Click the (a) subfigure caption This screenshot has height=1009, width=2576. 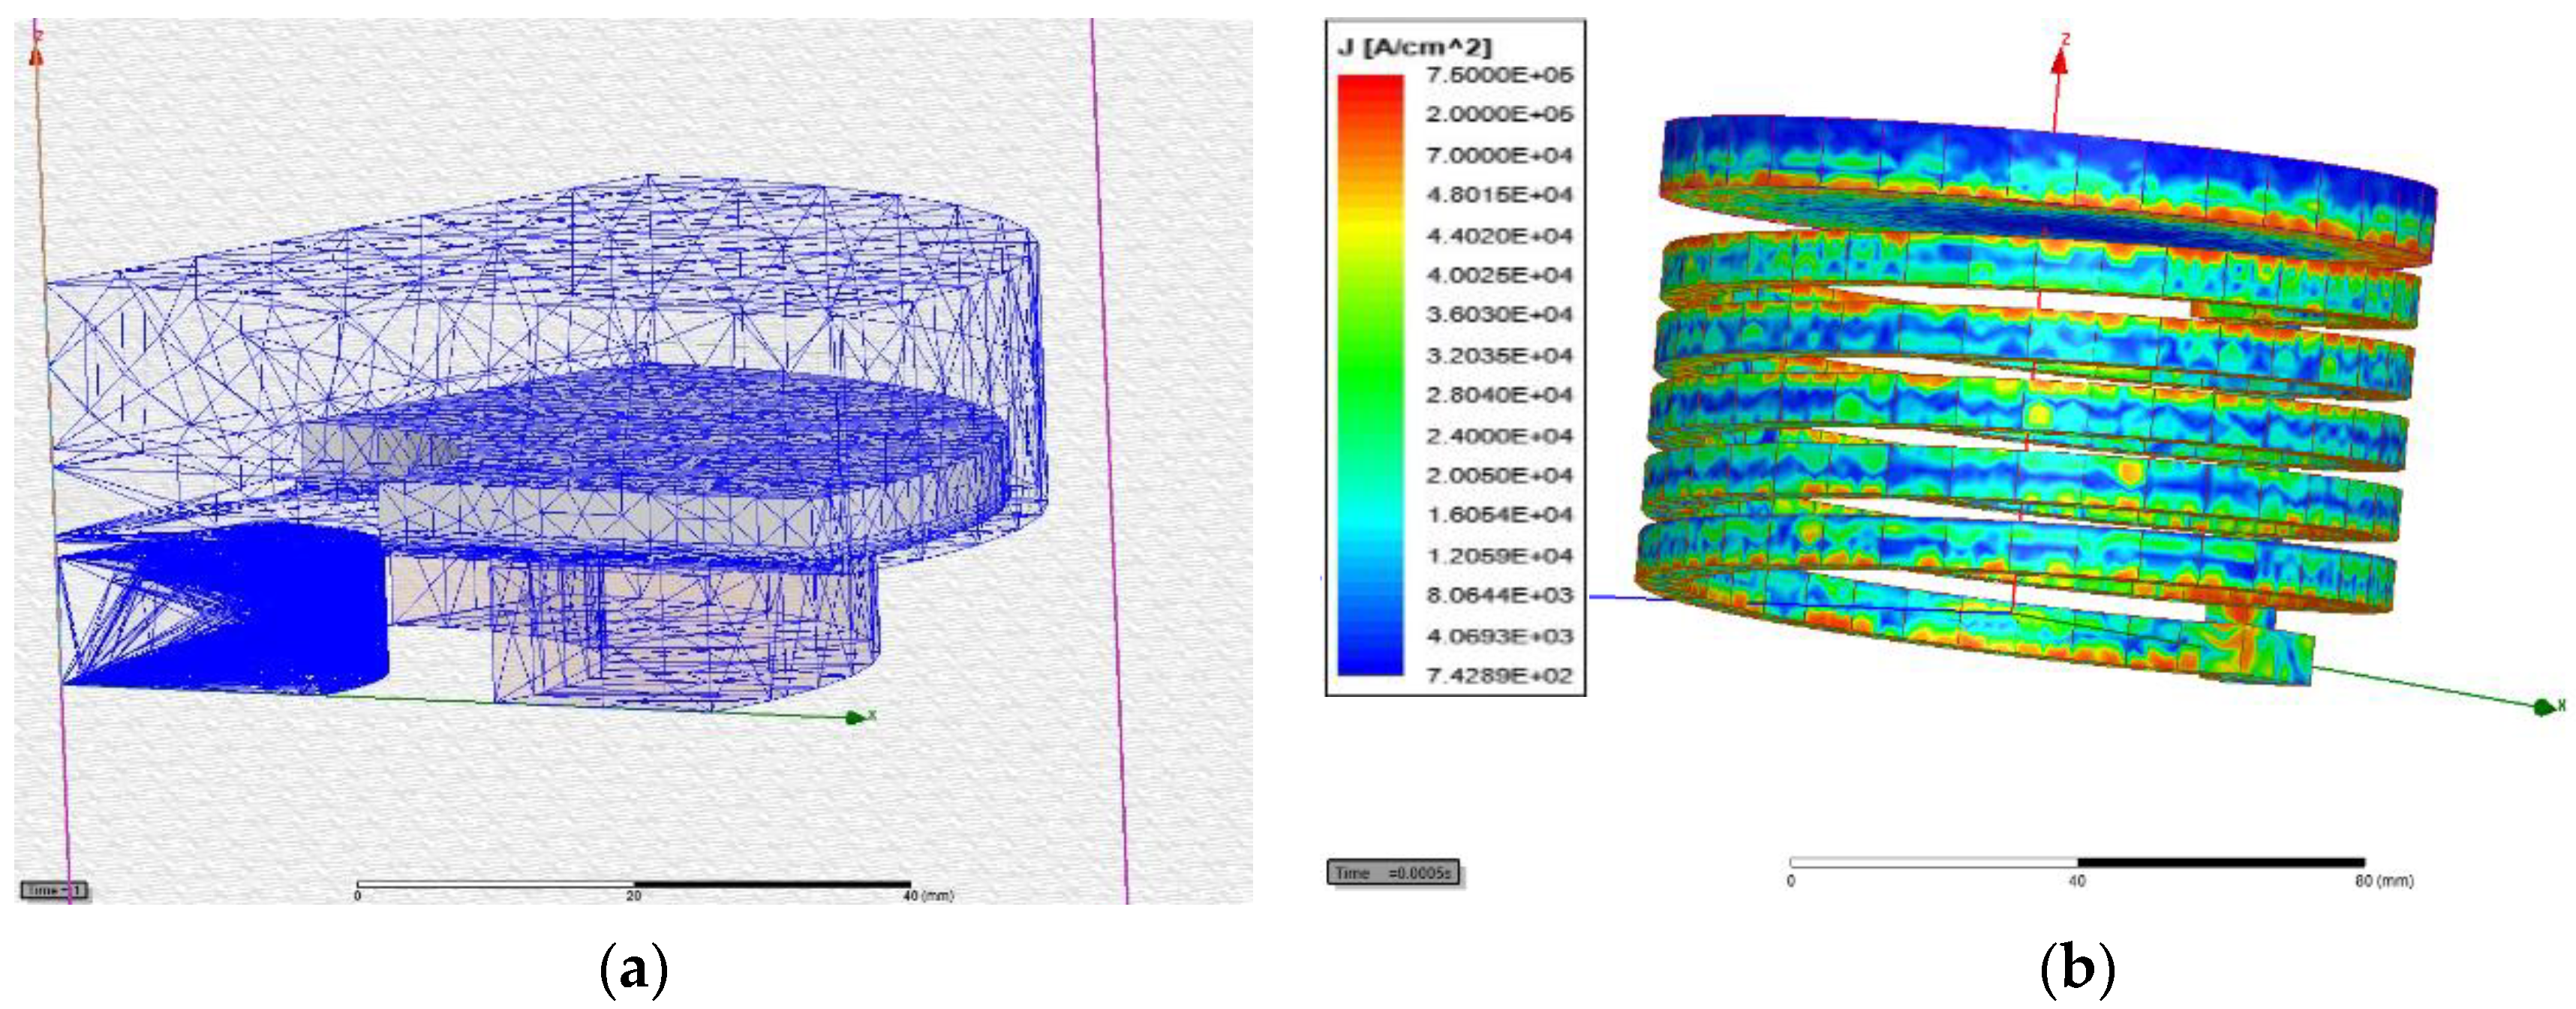tap(633, 969)
